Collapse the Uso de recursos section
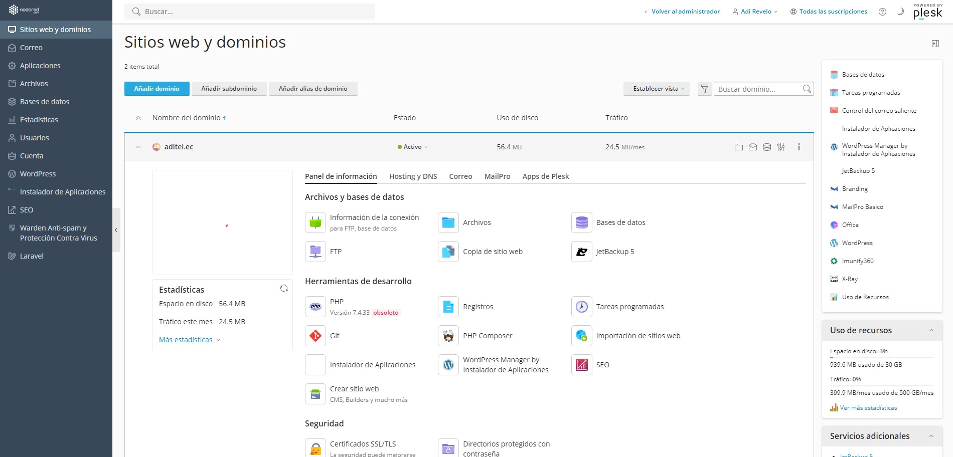Screen dimensions: 953x457 point(931,330)
